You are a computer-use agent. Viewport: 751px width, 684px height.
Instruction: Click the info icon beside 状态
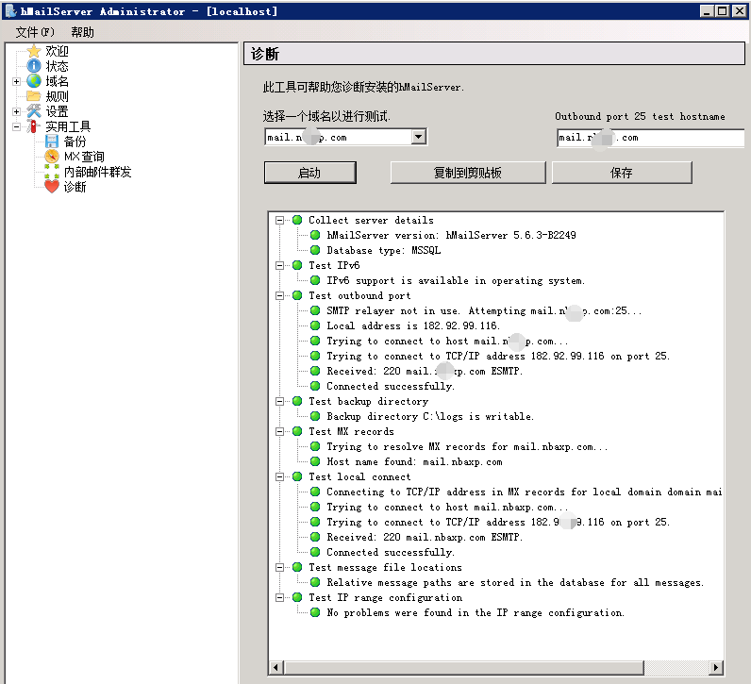tap(34, 66)
